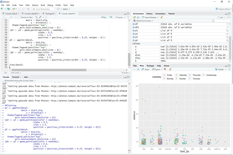Switch to the Packages.R editor tab

pyautogui.click(x=50, y=14)
